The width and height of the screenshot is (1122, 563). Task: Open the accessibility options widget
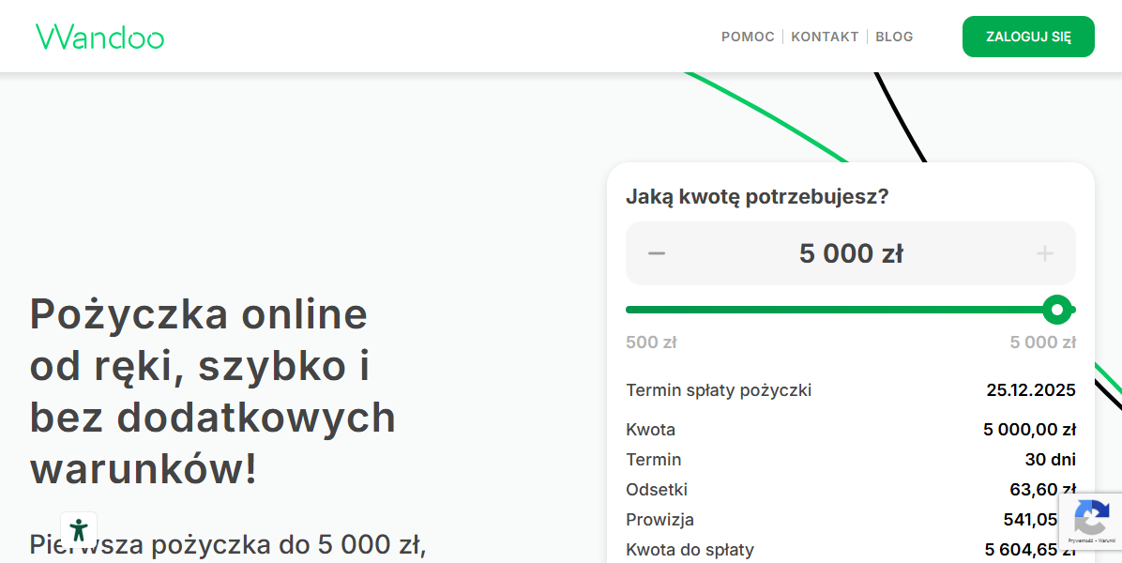click(x=79, y=529)
